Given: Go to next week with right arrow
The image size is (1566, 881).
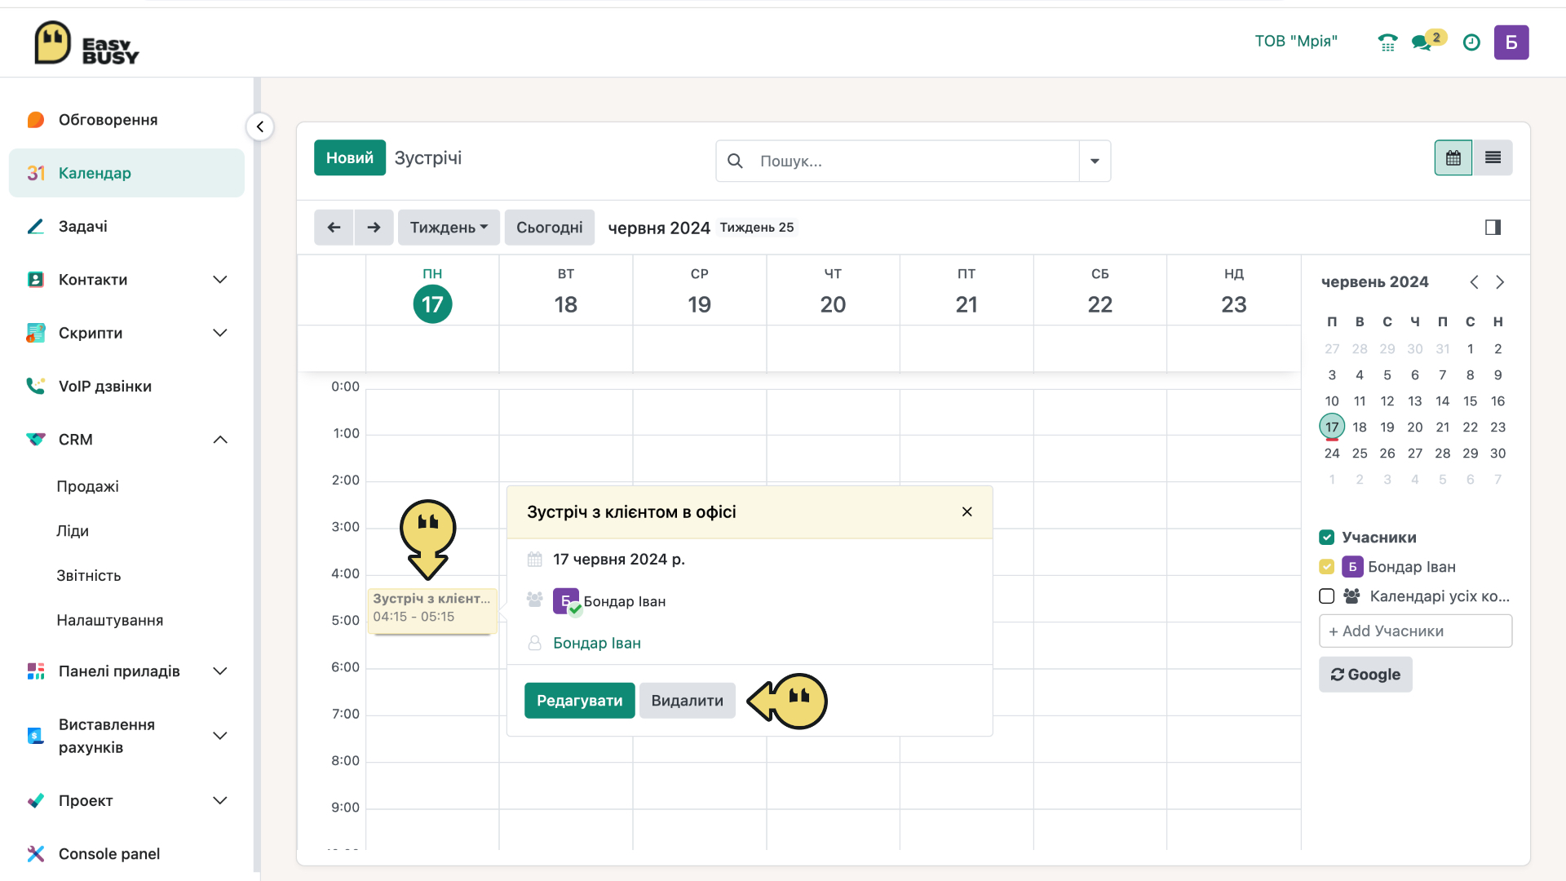Looking at the screenshot, I should pyautogui.click(x=374, y=228).
